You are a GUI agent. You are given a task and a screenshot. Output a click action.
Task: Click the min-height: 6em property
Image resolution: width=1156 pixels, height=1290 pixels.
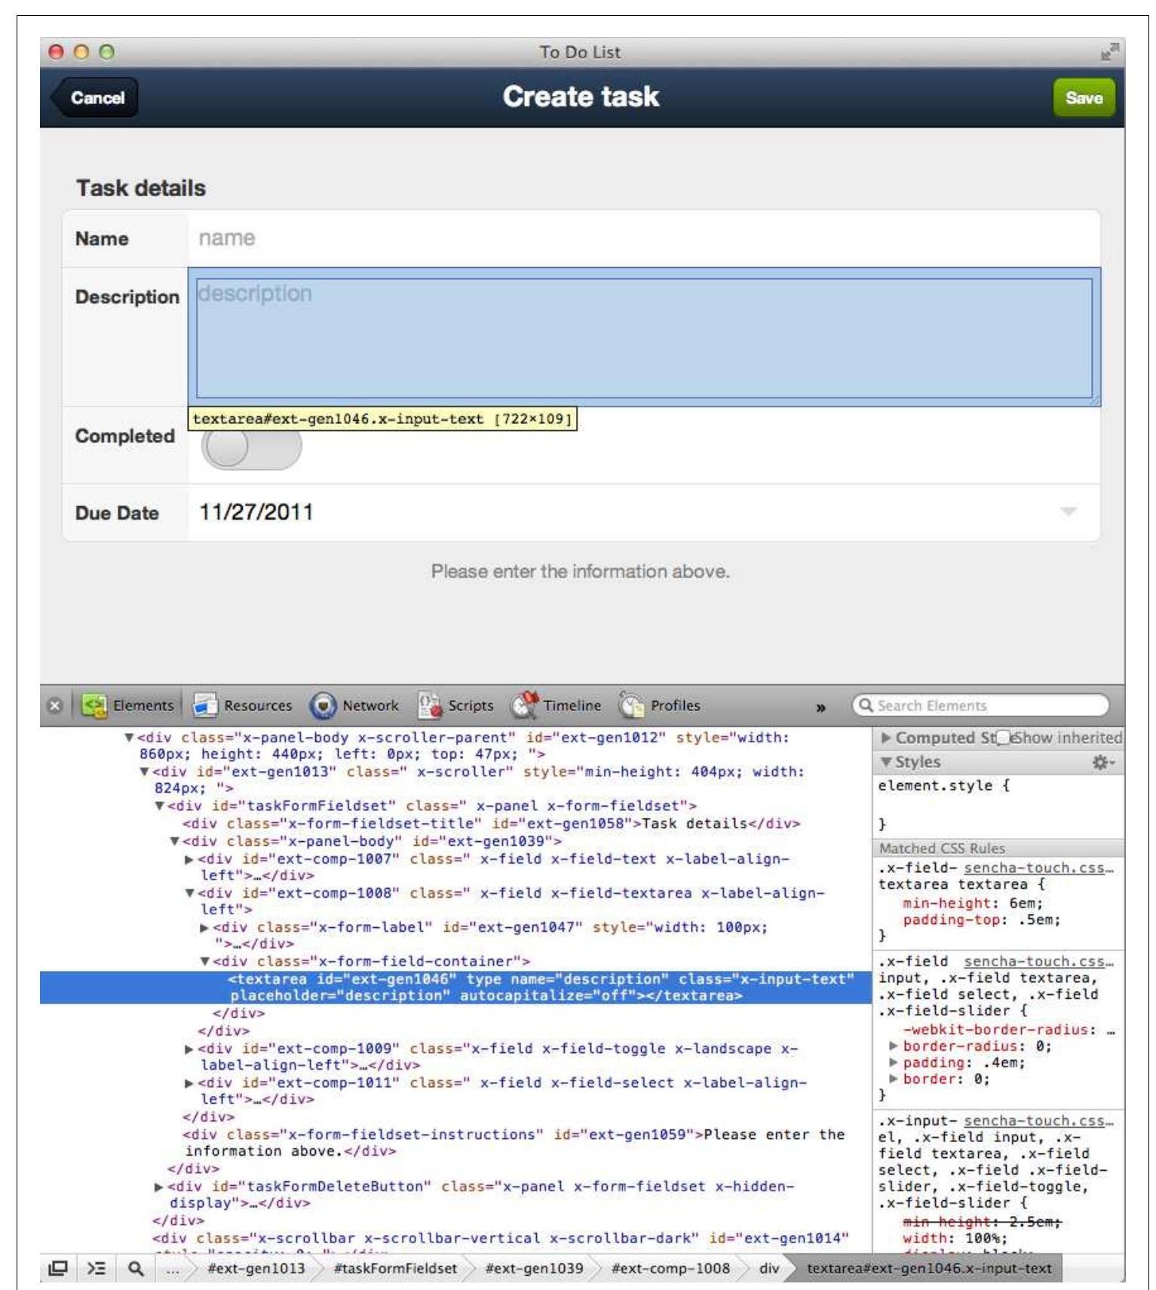click(972, 903)
